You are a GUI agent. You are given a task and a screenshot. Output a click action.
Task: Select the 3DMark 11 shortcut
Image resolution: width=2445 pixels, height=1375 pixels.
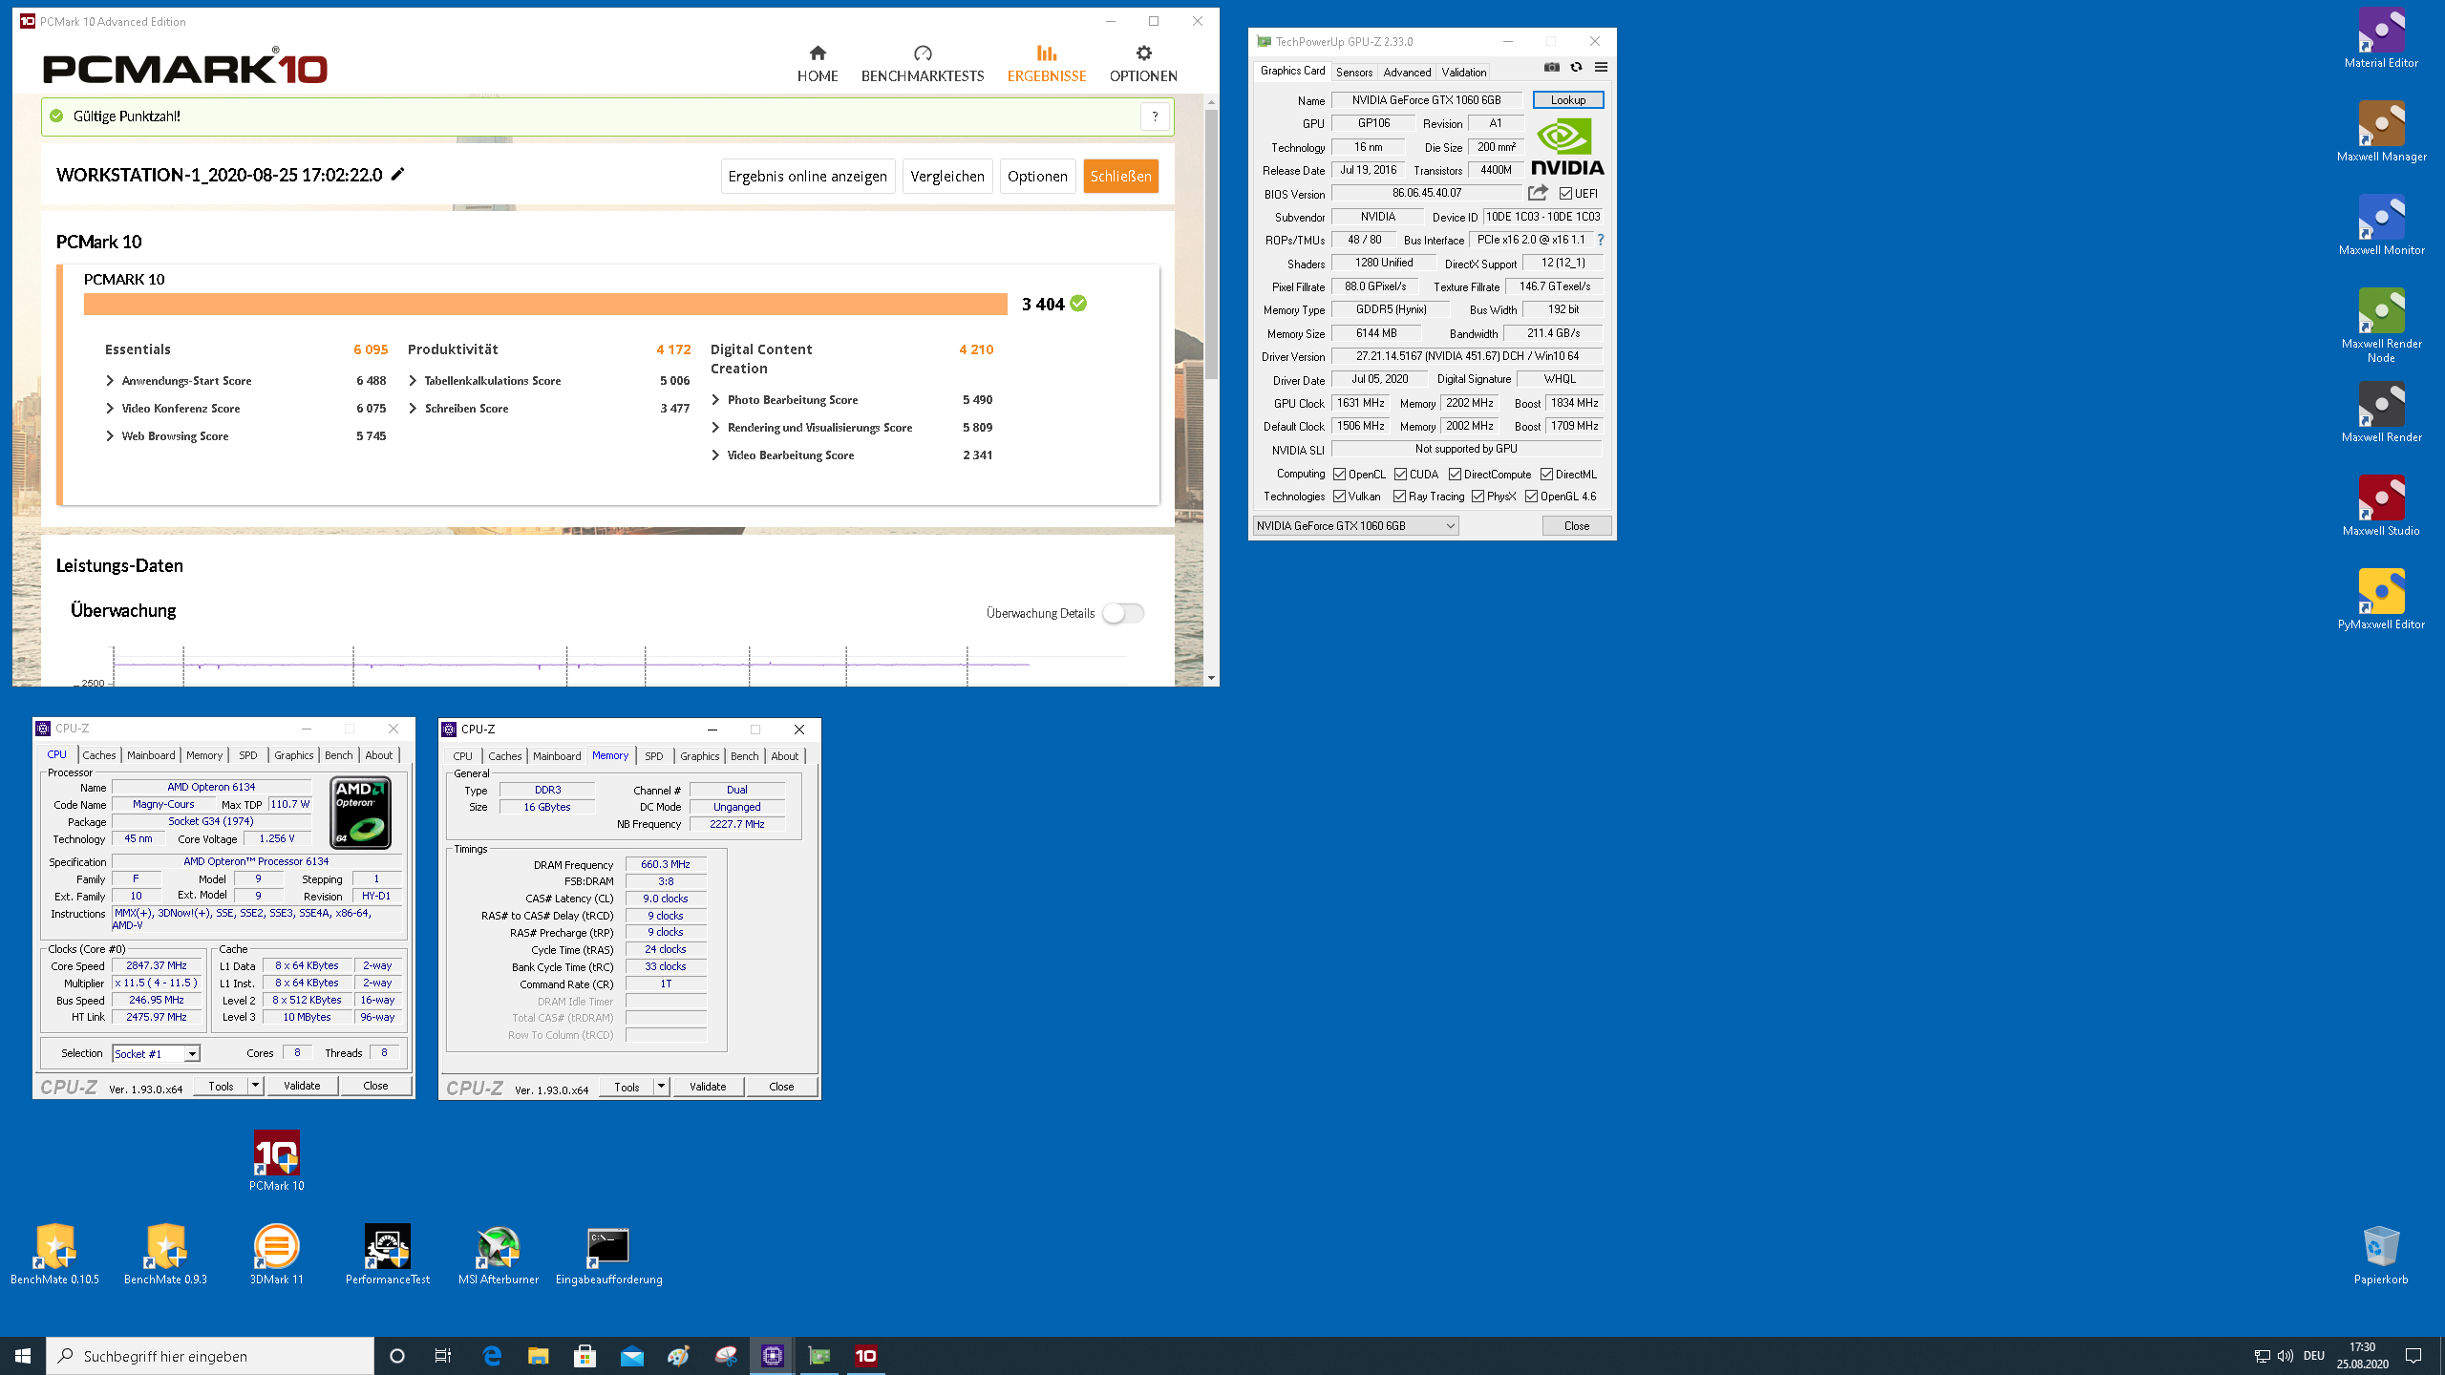277,1256
